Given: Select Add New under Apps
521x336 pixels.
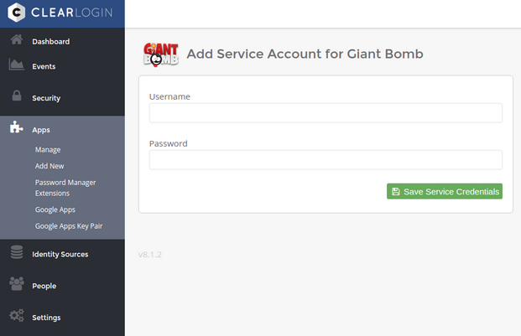Looking at the screenshot, I should 49,166.
